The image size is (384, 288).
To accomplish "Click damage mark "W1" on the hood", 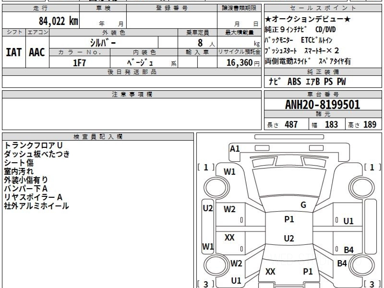I will [x=229, y=172].
